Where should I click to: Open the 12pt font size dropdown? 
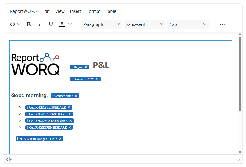point(188,24)
